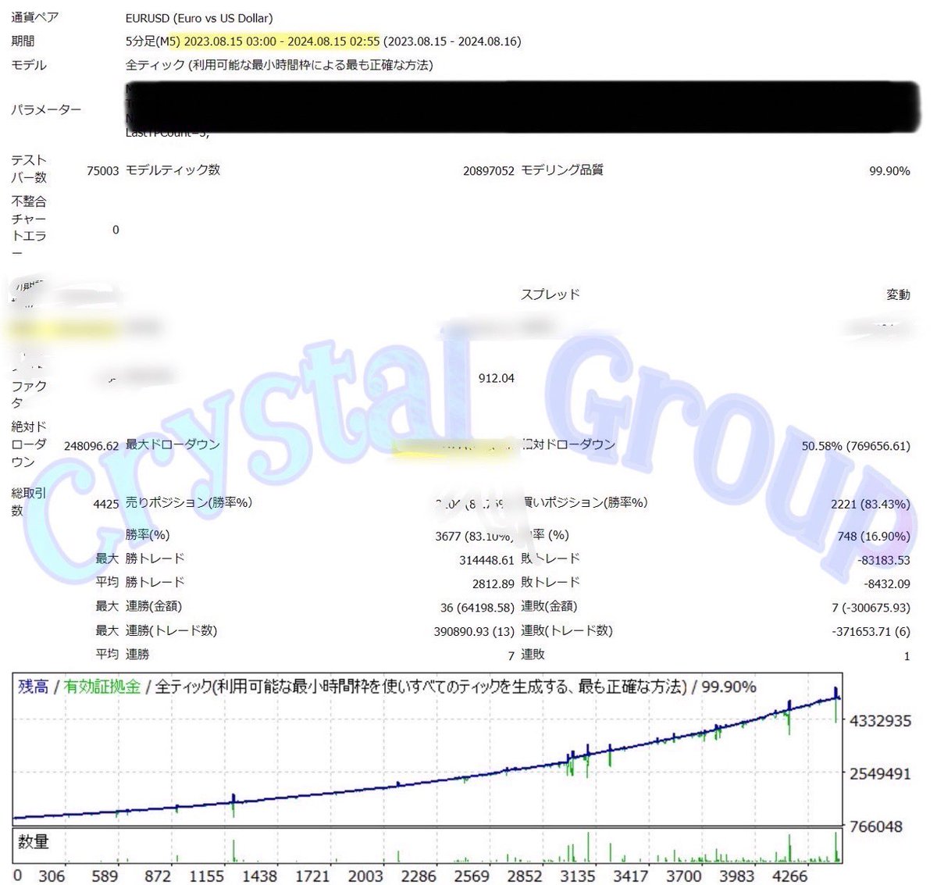The width and height of the screenshot is (937, 885).
Task: Select the average losing trade '-8432.09'
Action: (x=887, y=583)
